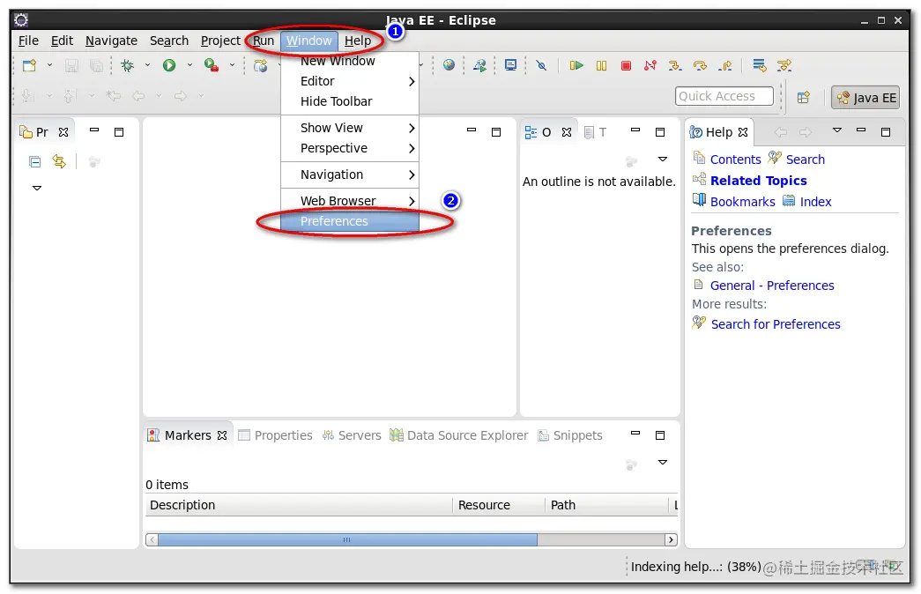
Task: Open General - Preferences help link
Action: 772,286
